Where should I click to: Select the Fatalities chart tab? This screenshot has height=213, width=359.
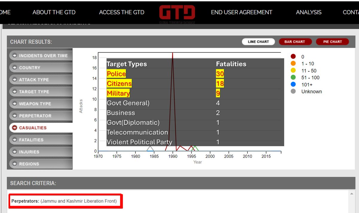[41, 140]
